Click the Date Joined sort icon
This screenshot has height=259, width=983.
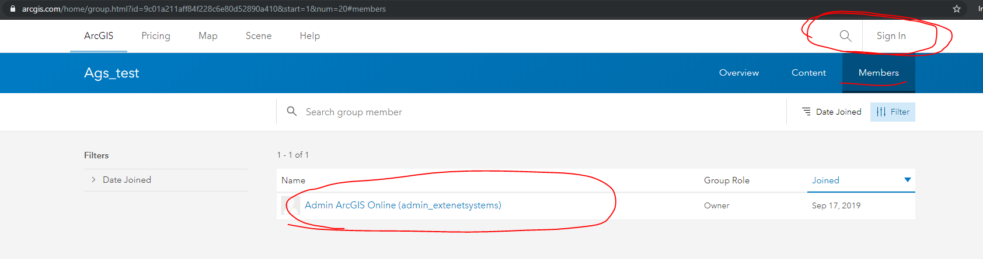(806, 112)
